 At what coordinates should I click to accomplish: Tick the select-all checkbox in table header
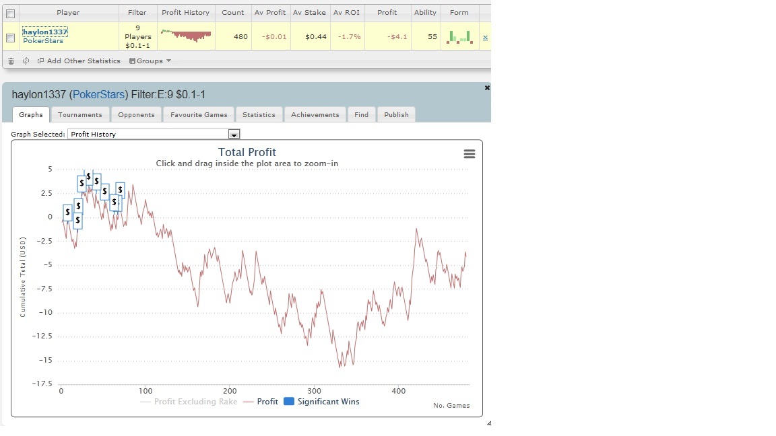point(10,13)
